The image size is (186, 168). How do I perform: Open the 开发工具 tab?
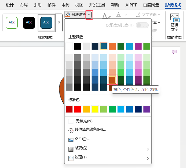(x=97, y=5)
